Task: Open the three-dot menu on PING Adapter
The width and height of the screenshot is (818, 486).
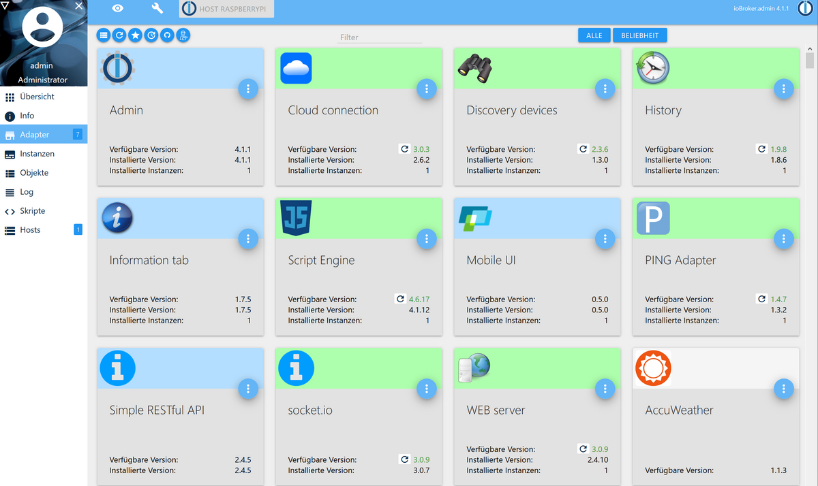Action: 784,238
